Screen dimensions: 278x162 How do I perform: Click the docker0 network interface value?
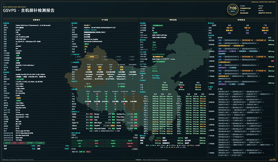(x=18, y=70)
